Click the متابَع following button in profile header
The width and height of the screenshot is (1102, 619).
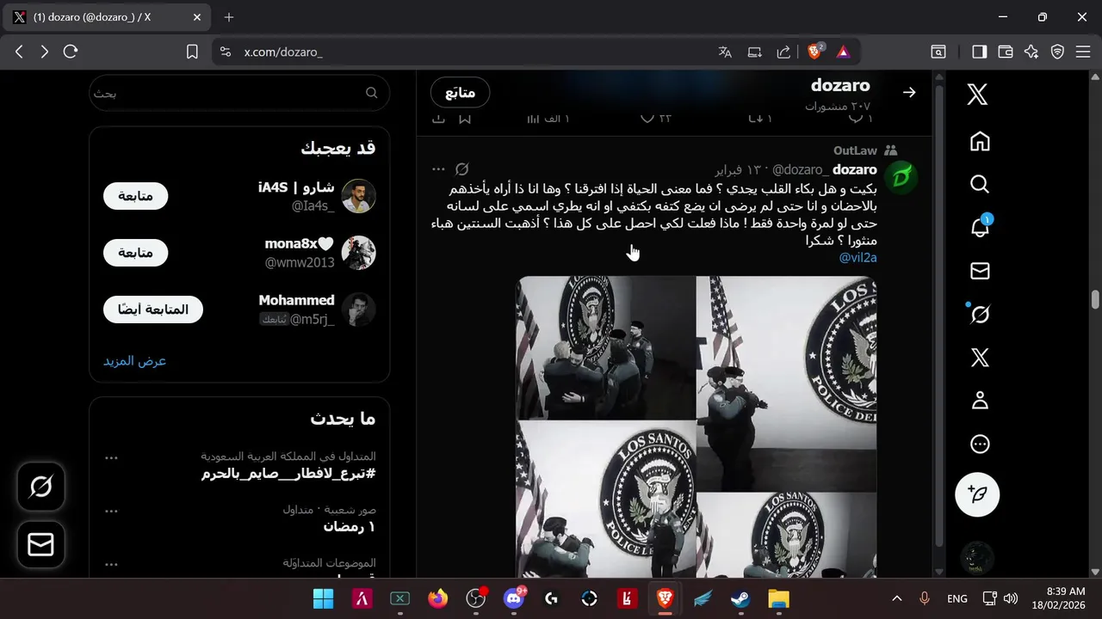(460, 92)
